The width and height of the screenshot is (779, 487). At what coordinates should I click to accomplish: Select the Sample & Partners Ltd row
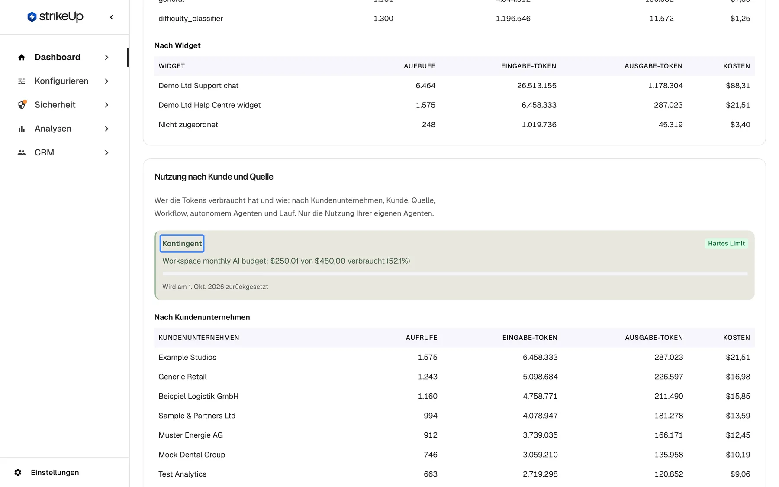[x=454, y=416]
